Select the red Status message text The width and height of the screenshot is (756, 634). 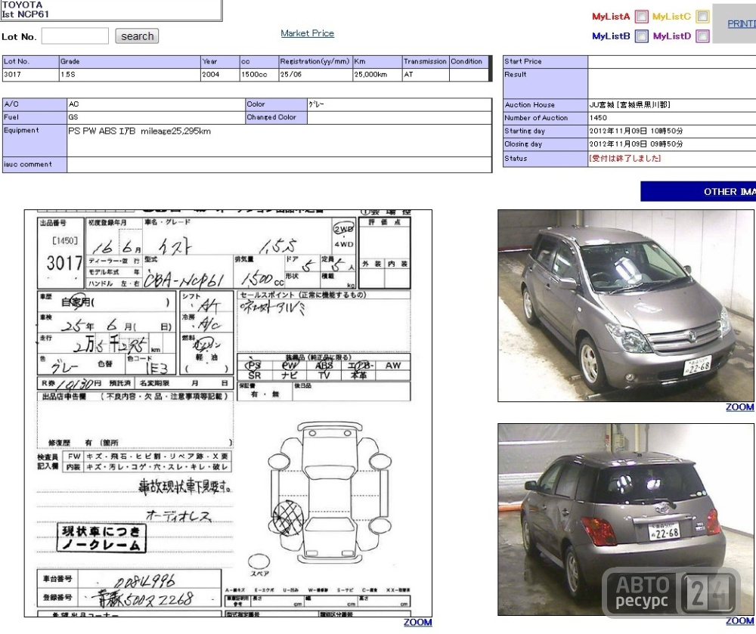coord(625,158)
